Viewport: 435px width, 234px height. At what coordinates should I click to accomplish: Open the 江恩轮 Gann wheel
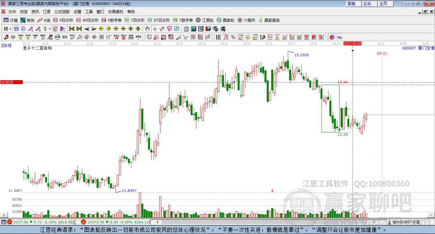[x=204, y=20]
